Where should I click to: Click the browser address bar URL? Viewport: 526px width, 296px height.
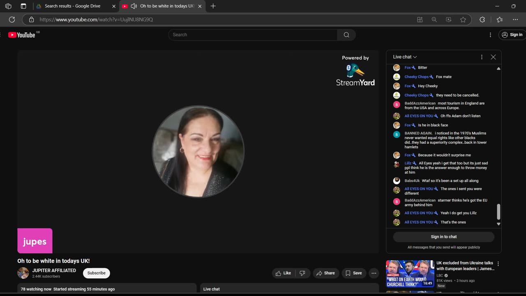point(96,19)
